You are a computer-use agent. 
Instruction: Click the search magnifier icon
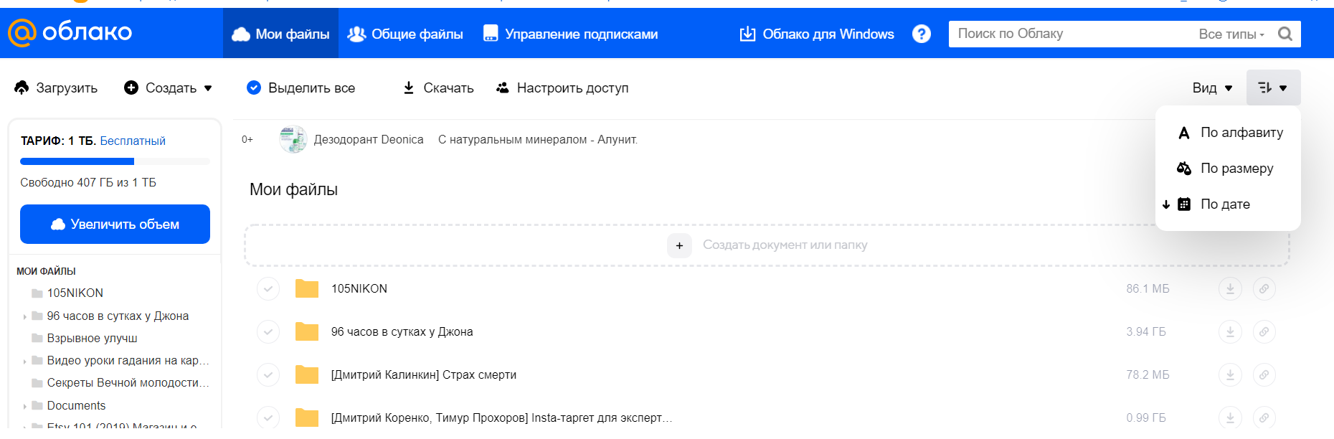1285,34
